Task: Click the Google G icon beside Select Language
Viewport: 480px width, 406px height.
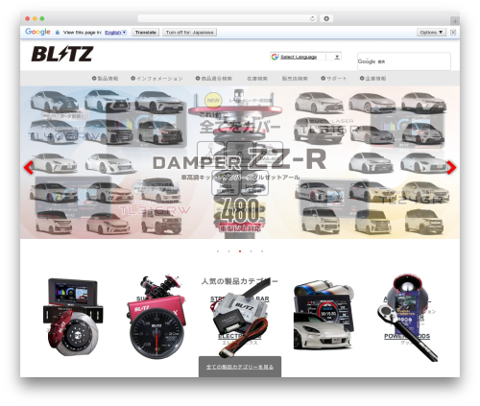Action: 275,57
